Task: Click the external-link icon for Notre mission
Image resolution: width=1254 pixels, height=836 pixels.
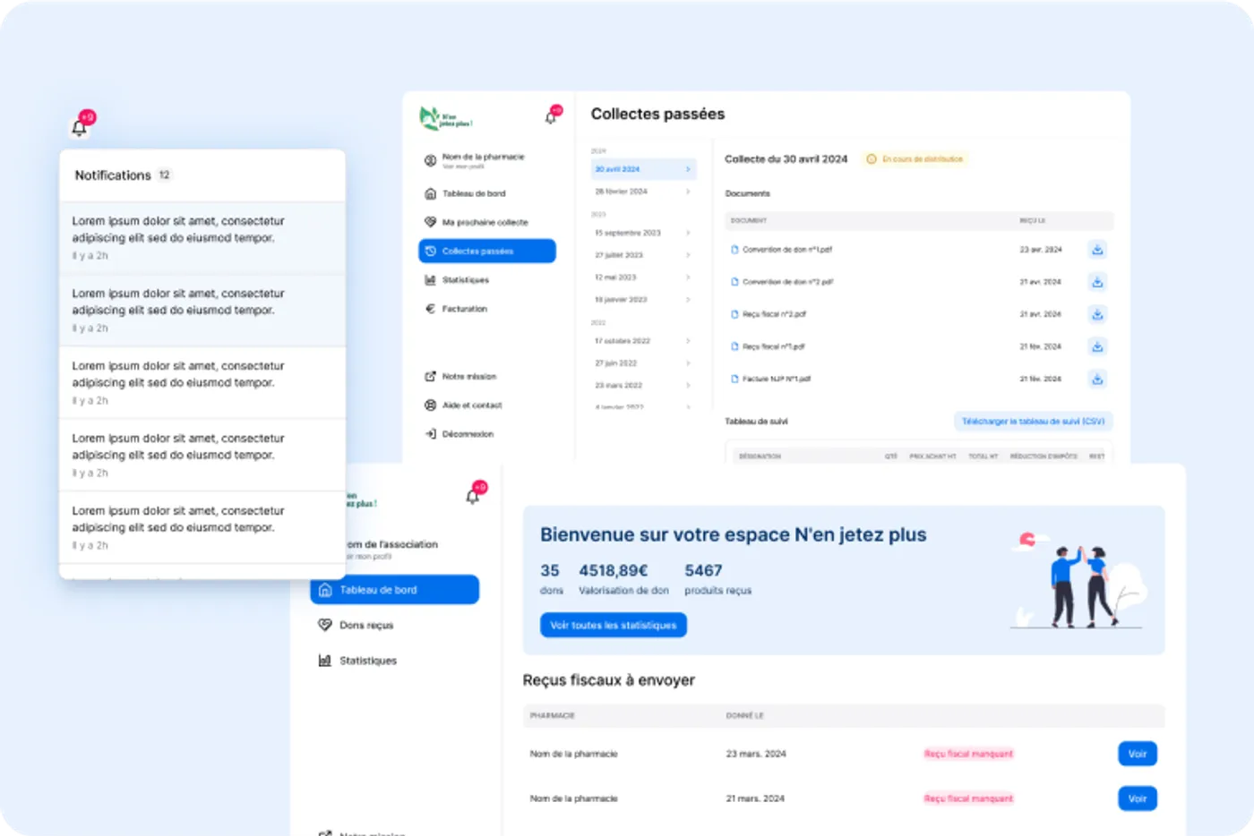Action: [430, 377]
